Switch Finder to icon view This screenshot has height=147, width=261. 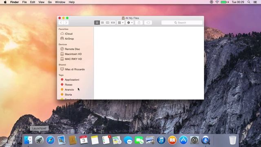[97, 22]
